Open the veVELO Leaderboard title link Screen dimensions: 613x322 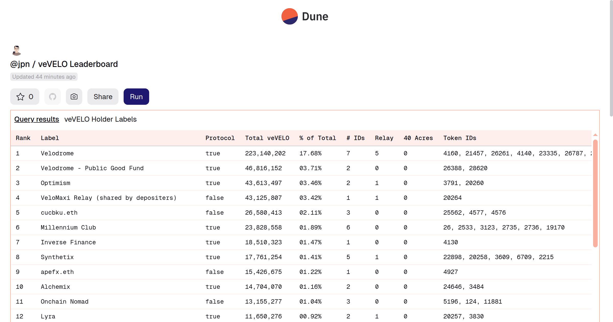pyautogui.click(x=78, y=64)
